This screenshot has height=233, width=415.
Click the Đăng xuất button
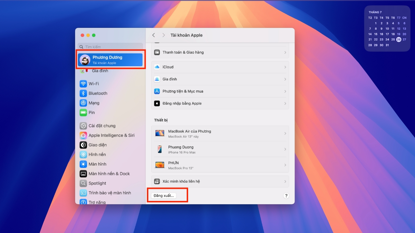[164, 196]
